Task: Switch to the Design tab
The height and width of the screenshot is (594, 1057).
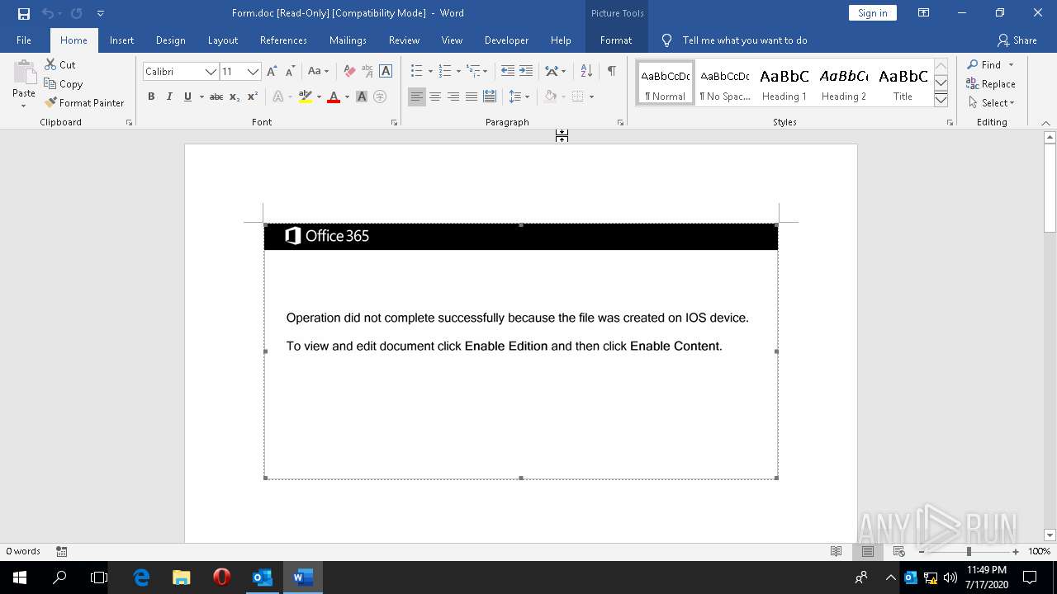Action: tap(170, 40)
